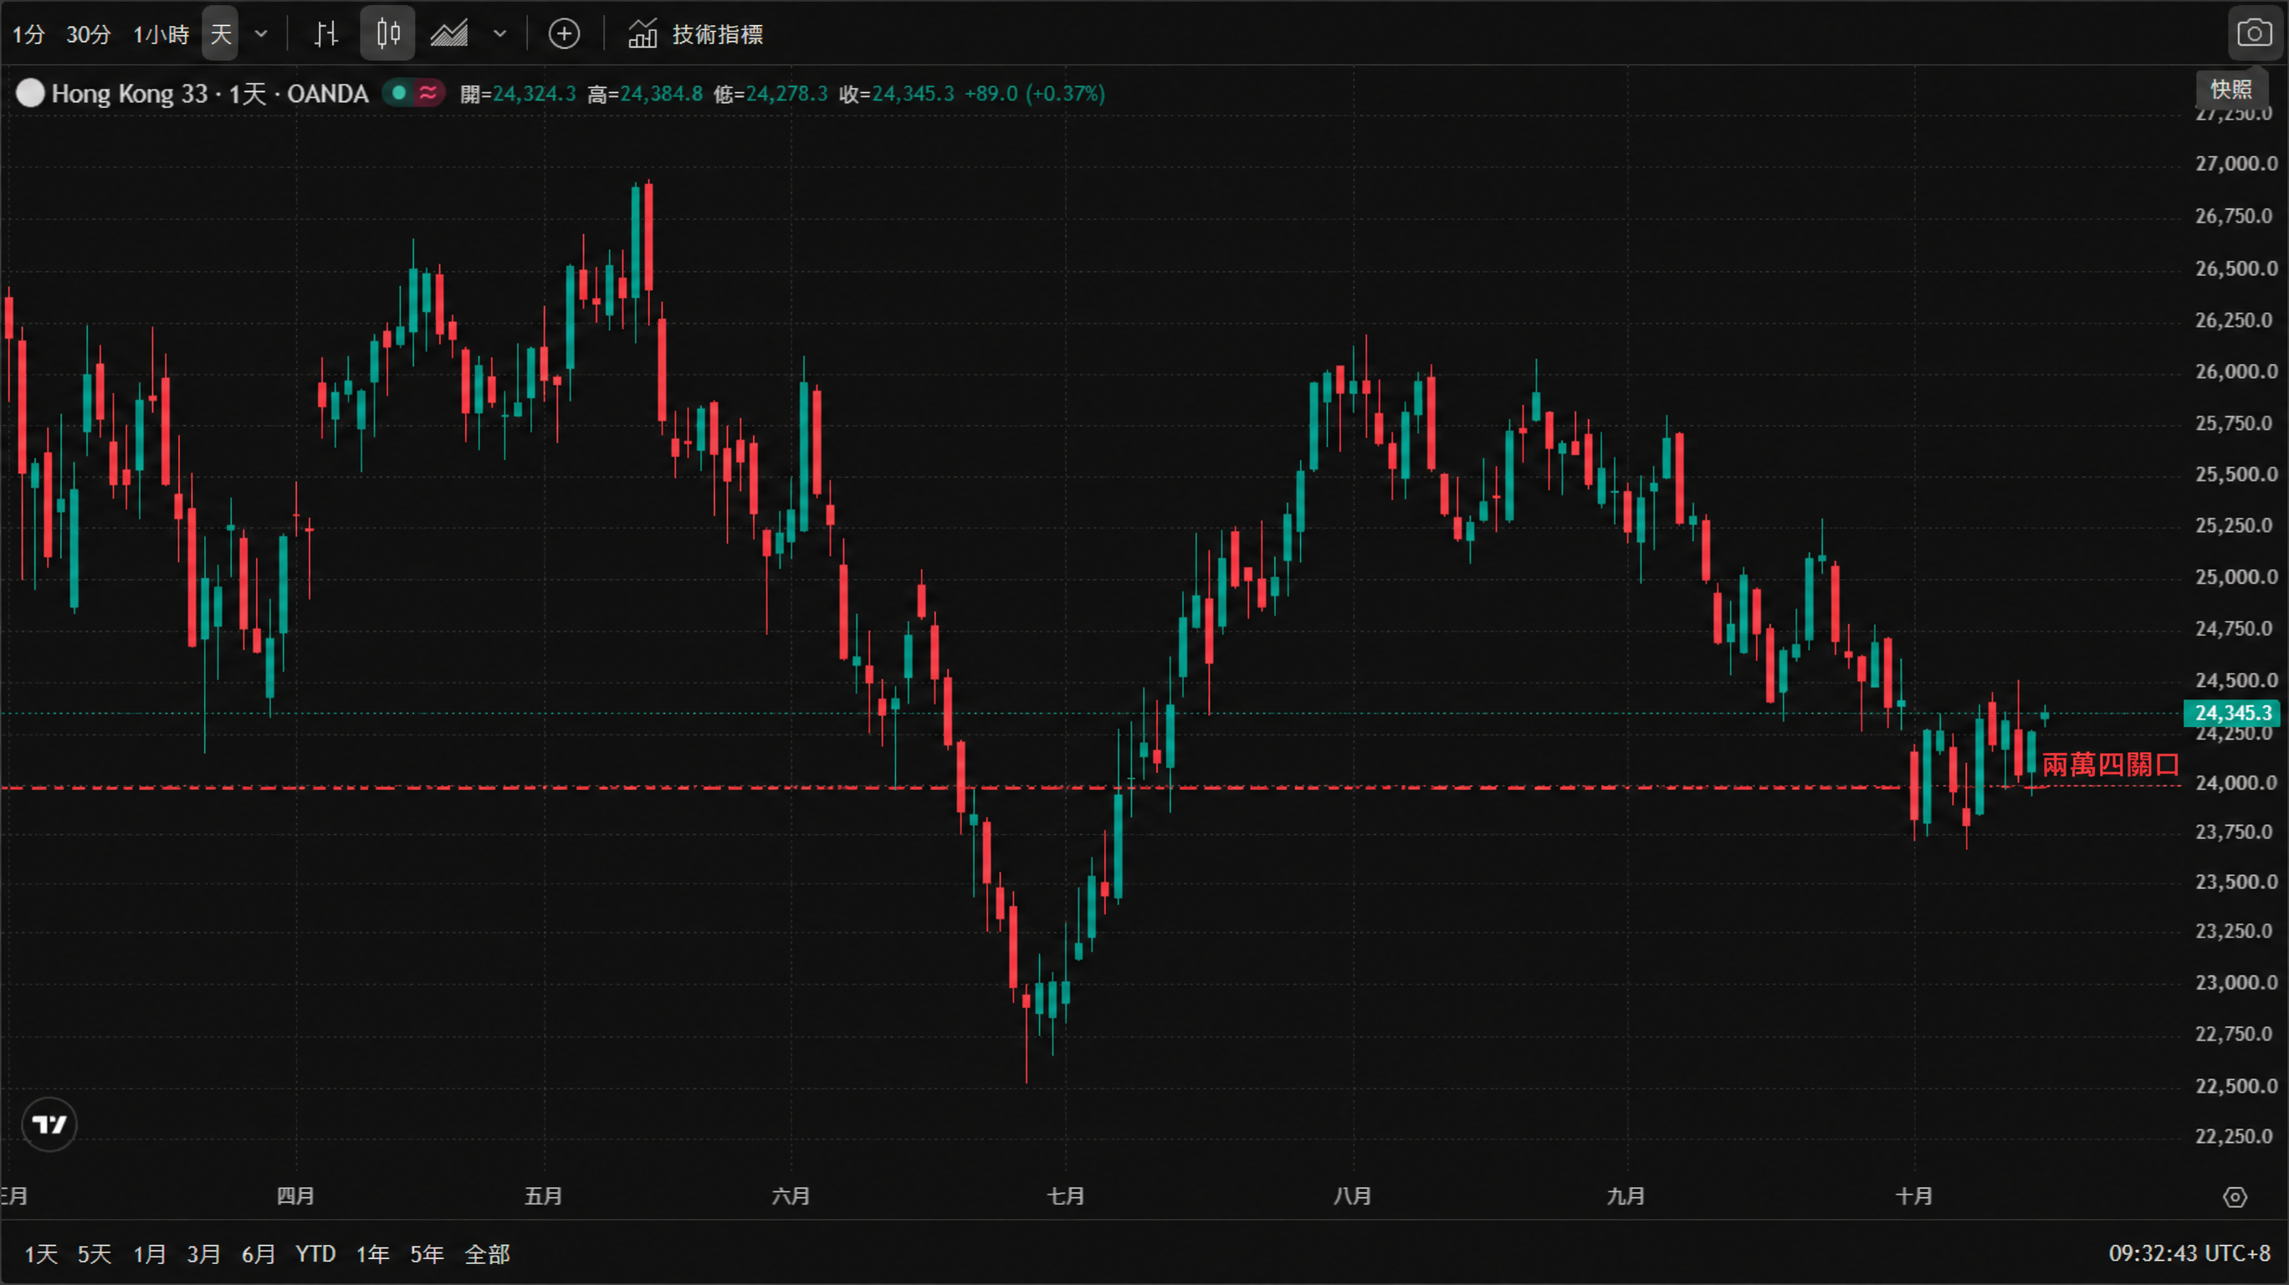The image size is (2289, 1285).
Task: Toggle the 1分 interval
Action: (x=28, y=33)
